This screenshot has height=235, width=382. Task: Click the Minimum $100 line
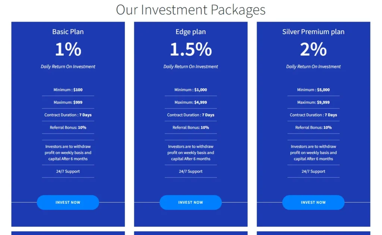[x=68, y=90]
